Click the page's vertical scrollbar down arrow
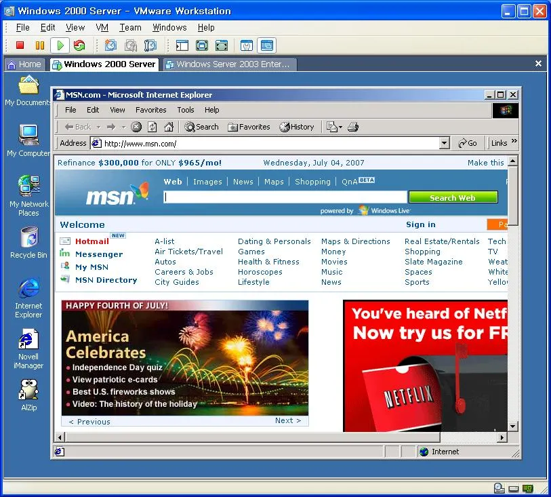 (x=513, y=426)
